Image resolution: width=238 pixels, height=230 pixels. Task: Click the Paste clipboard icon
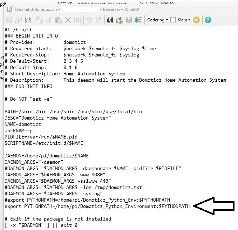[59, 20]
